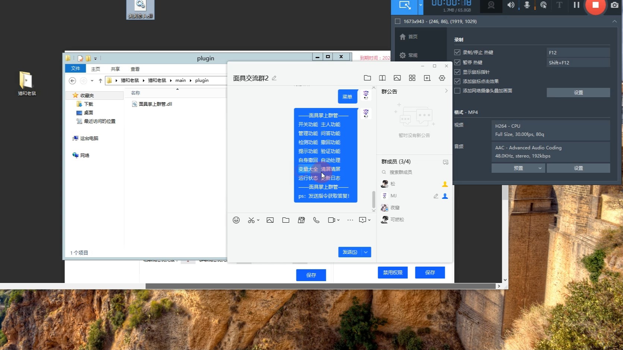Toggle 暂停 热键 checkbox
This screenshot has width=623, height=350.
[457, 63]
